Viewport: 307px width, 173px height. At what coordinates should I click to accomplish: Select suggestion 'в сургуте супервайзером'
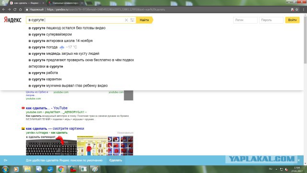[50, 34]
